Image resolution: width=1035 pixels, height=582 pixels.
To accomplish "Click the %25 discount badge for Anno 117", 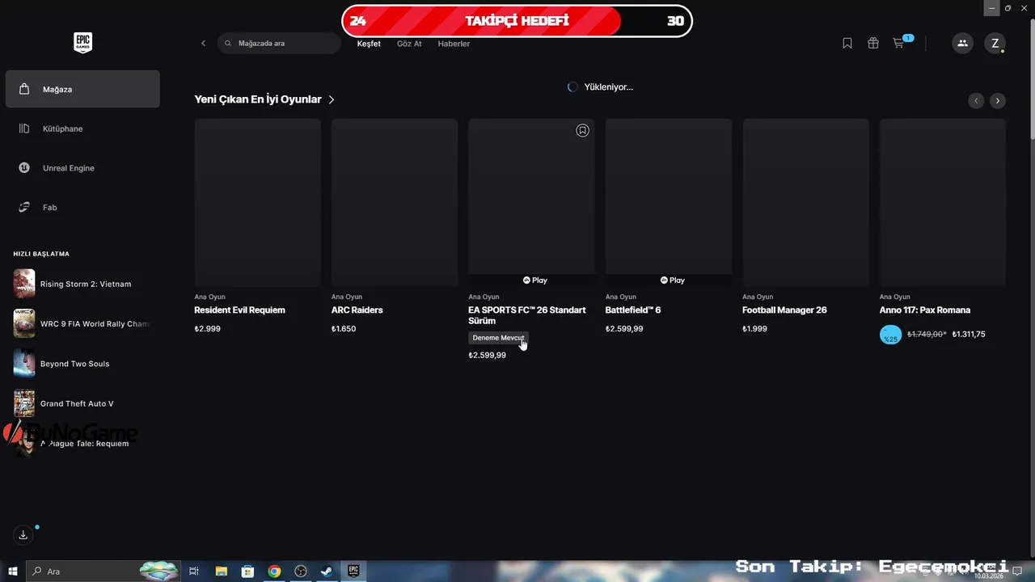I will click(x=890, y=335).
